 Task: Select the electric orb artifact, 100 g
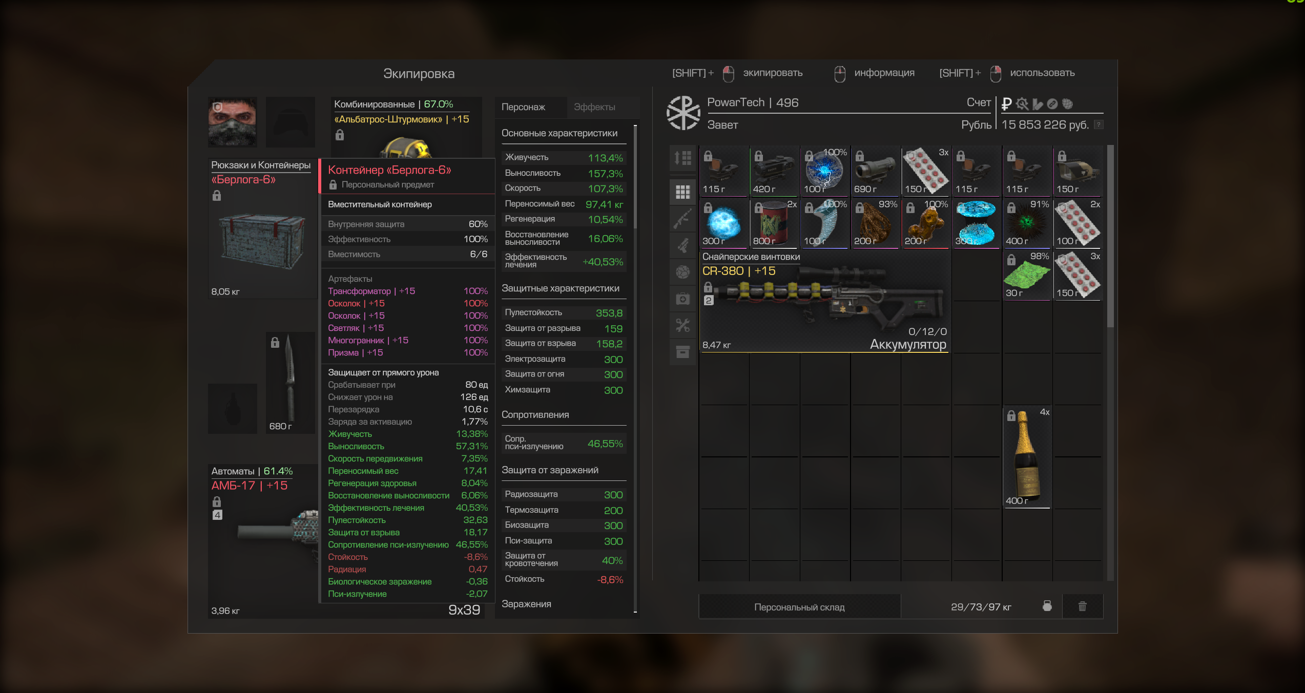[824, 171]
